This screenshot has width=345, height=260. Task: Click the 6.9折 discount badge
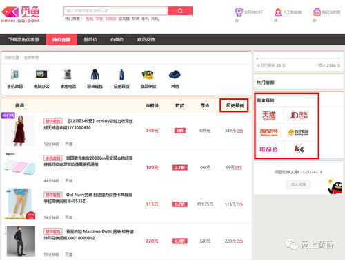tap(180, 241)
